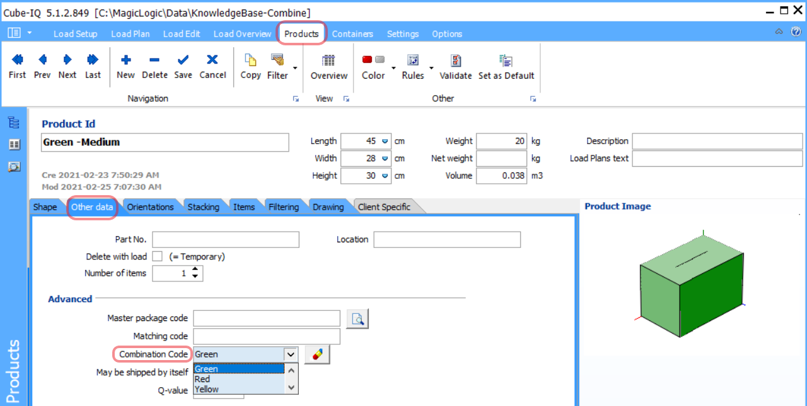Open the Length value dropdown
Screen dimensions: 807x406
(385, 141)
